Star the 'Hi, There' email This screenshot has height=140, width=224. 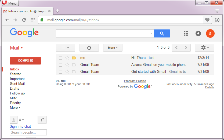[67, 58]
